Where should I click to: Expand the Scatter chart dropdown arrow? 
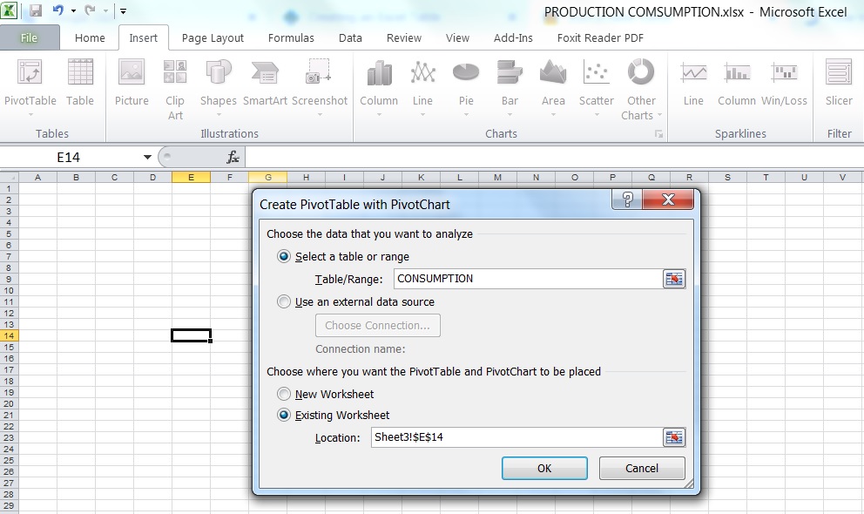(597, 115)
